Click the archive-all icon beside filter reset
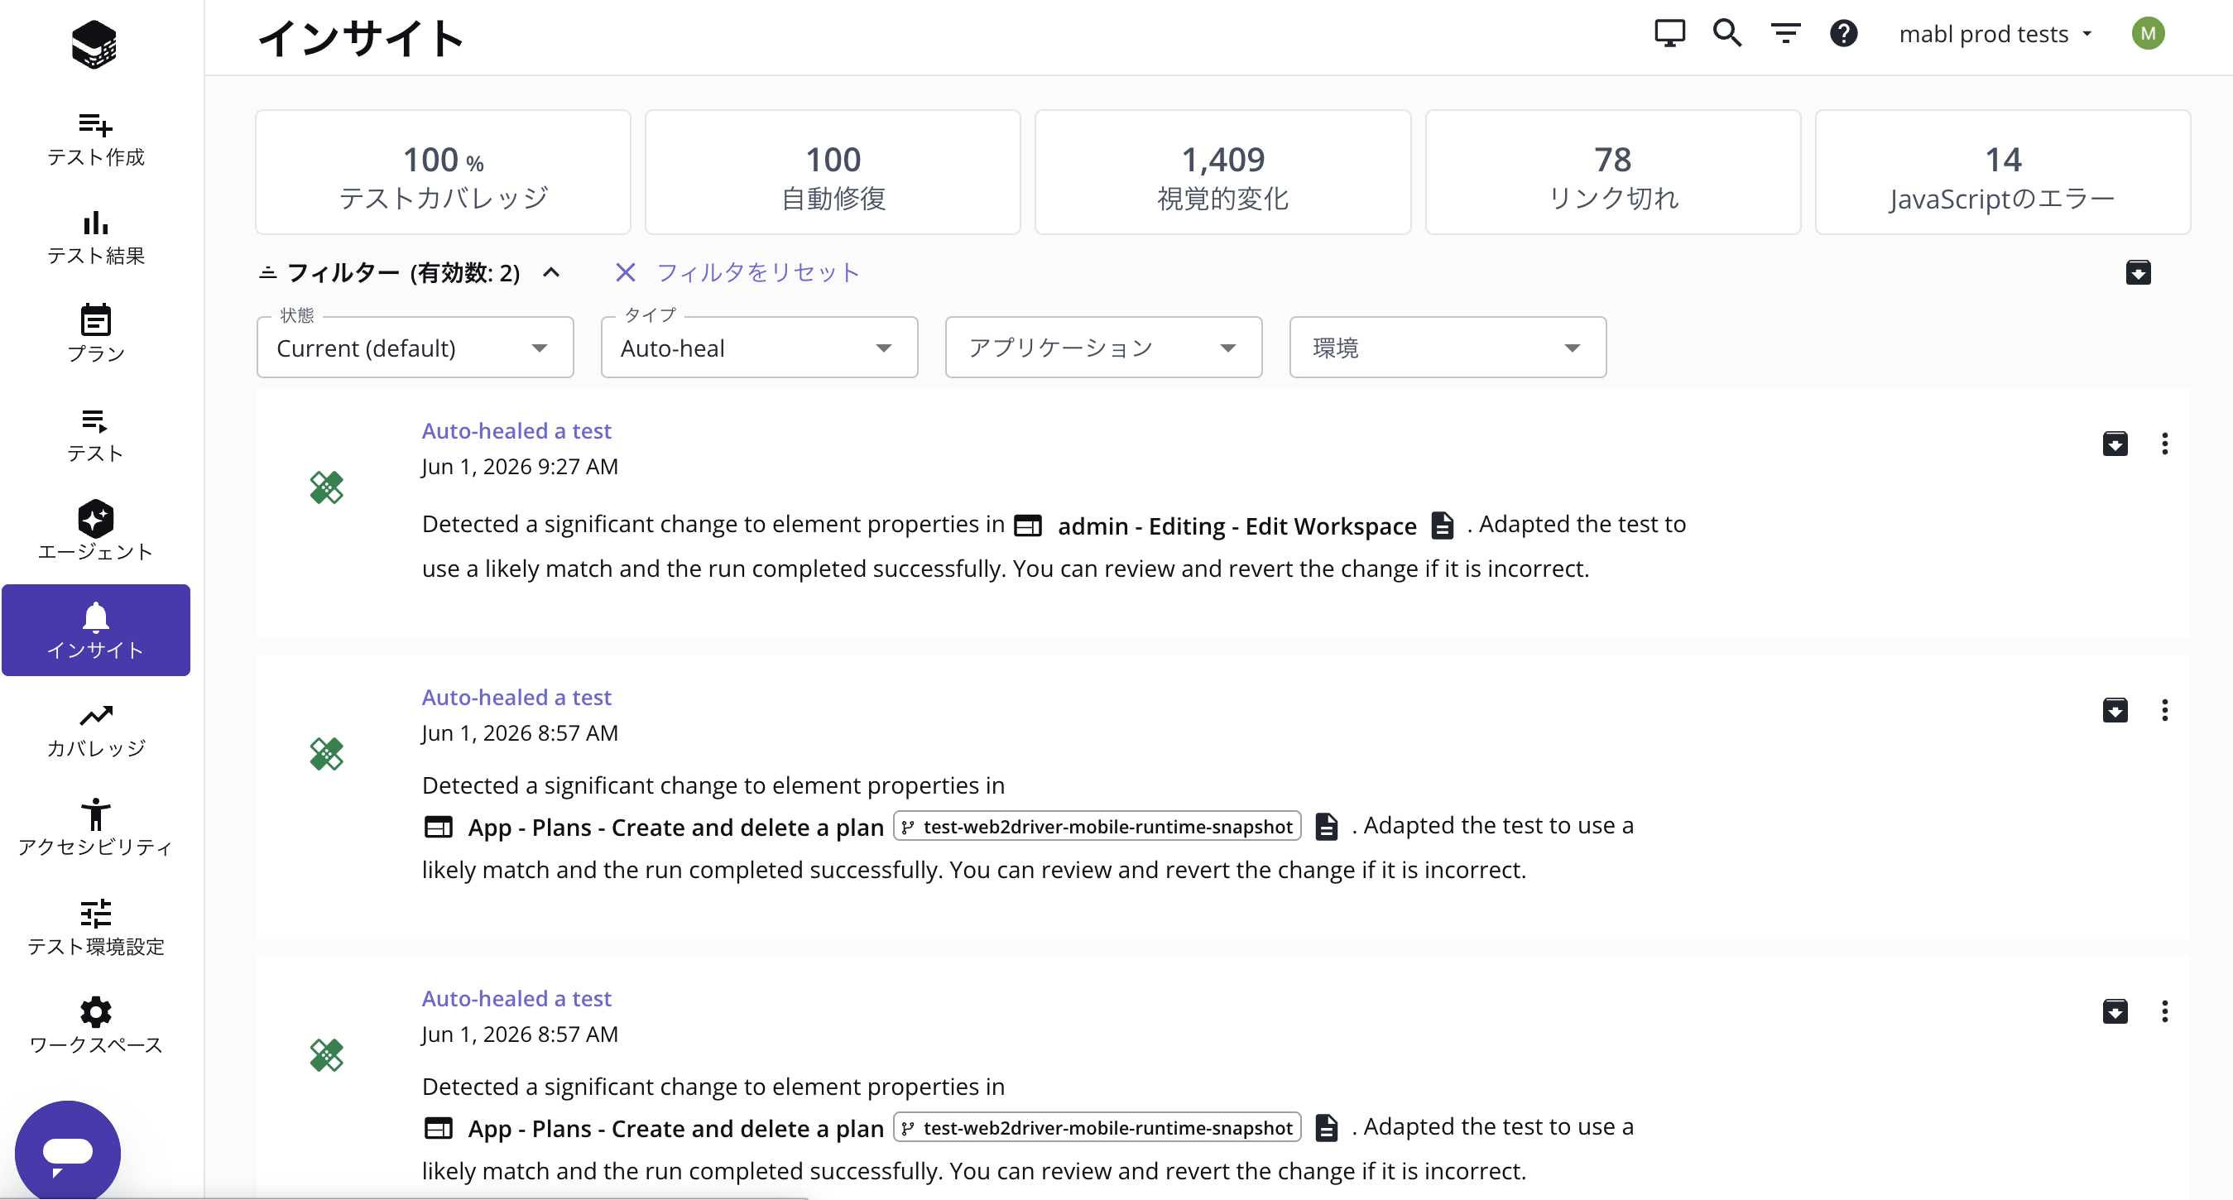Viewport: 2233px width, 1200px height. 2139,272
